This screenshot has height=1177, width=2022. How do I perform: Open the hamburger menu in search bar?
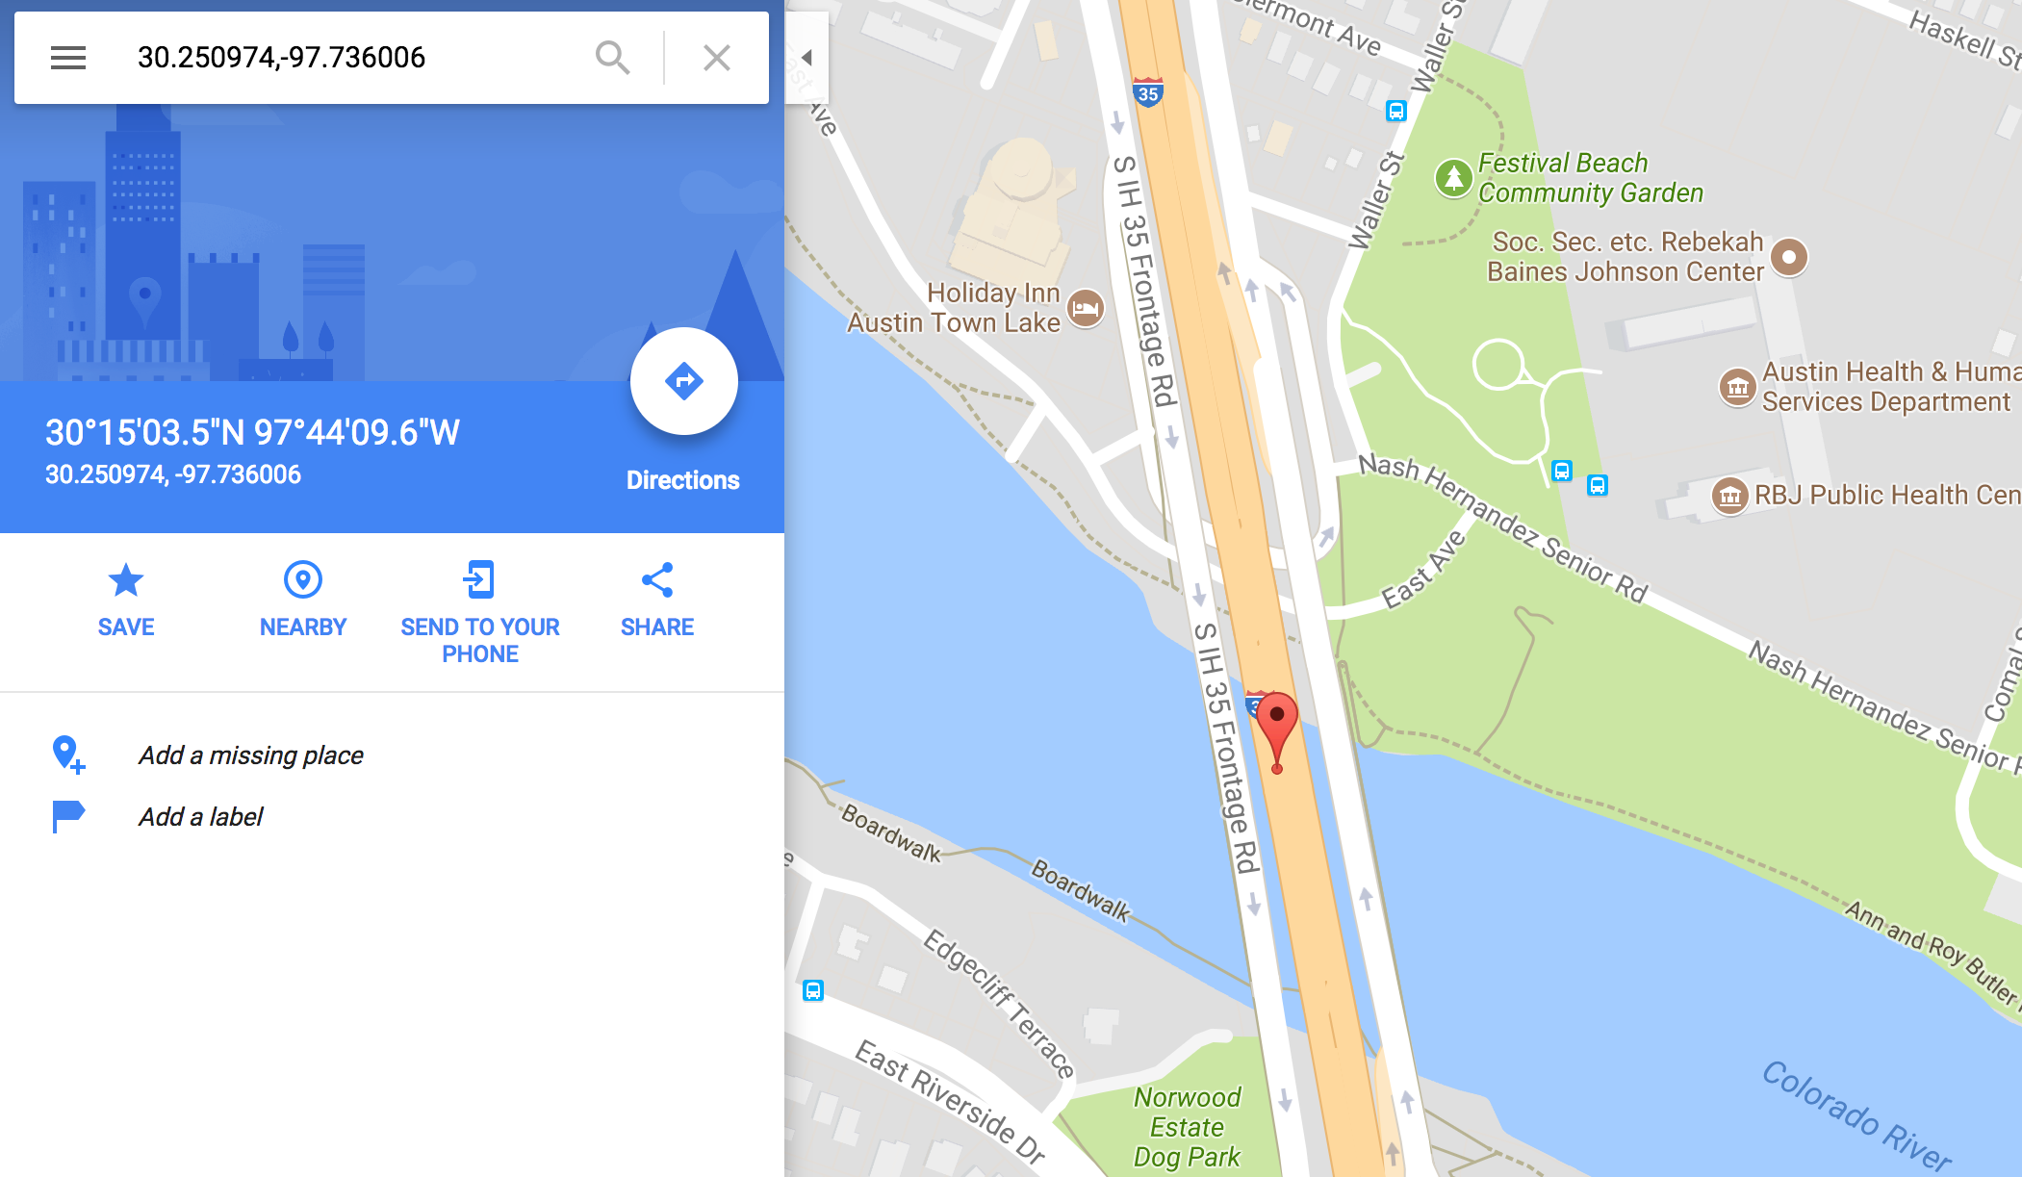click(68, 58)
